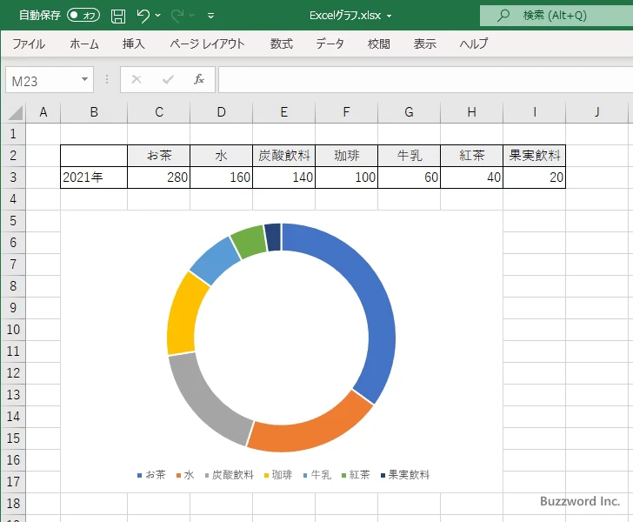The image size is (633, 522).
Task: Click the 水 legend entry
Action: click(x=185, y=475)
